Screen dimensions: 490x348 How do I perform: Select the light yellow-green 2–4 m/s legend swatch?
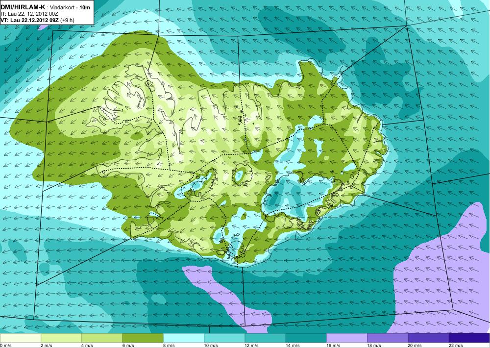(x=61, y=338)
